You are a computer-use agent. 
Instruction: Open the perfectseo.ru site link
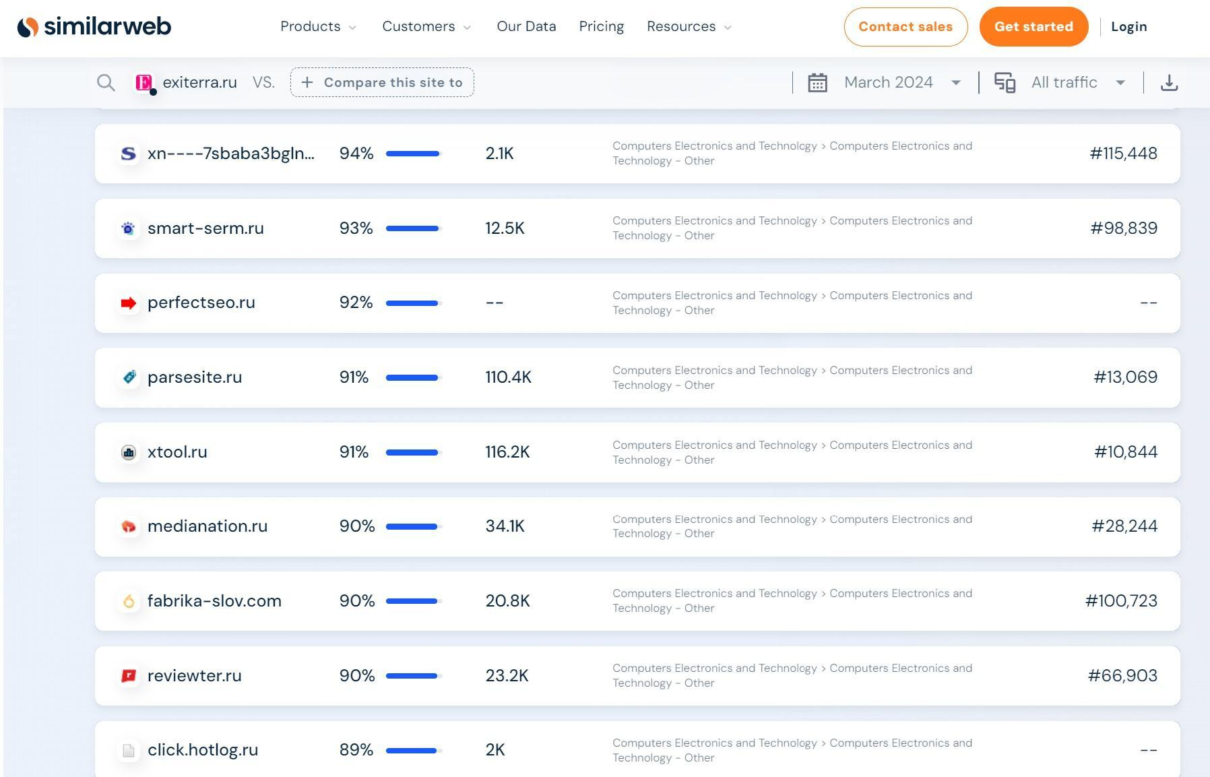click(x=201, y=303)
